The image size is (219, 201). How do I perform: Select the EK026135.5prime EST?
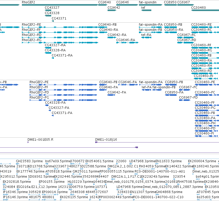click(74, 197)
